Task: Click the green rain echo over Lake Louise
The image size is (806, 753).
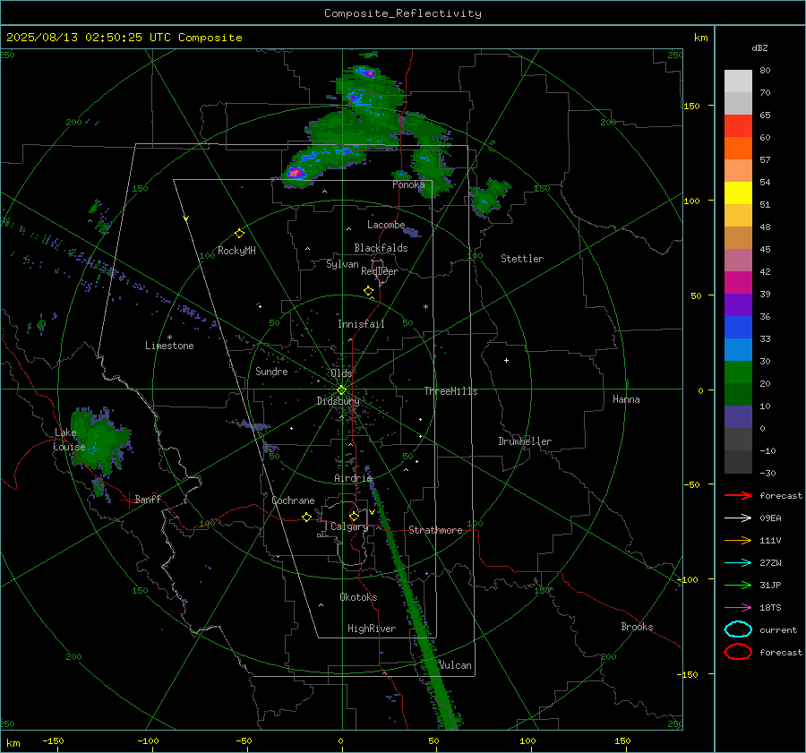Action: [x=98, y=441]
